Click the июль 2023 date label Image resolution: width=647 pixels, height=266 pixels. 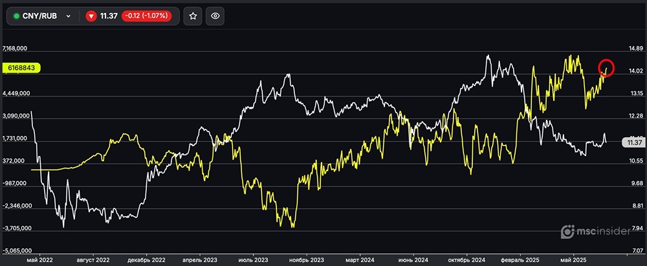[253, 261]
